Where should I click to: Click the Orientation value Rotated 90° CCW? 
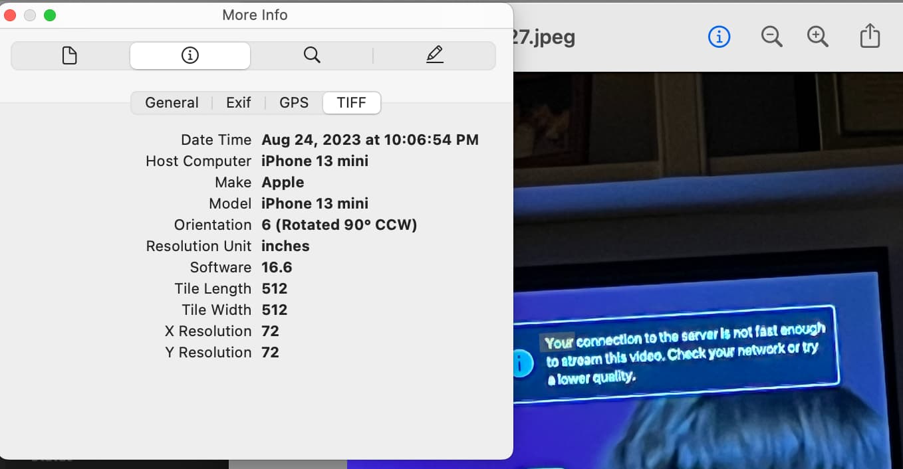click(339, 225)
